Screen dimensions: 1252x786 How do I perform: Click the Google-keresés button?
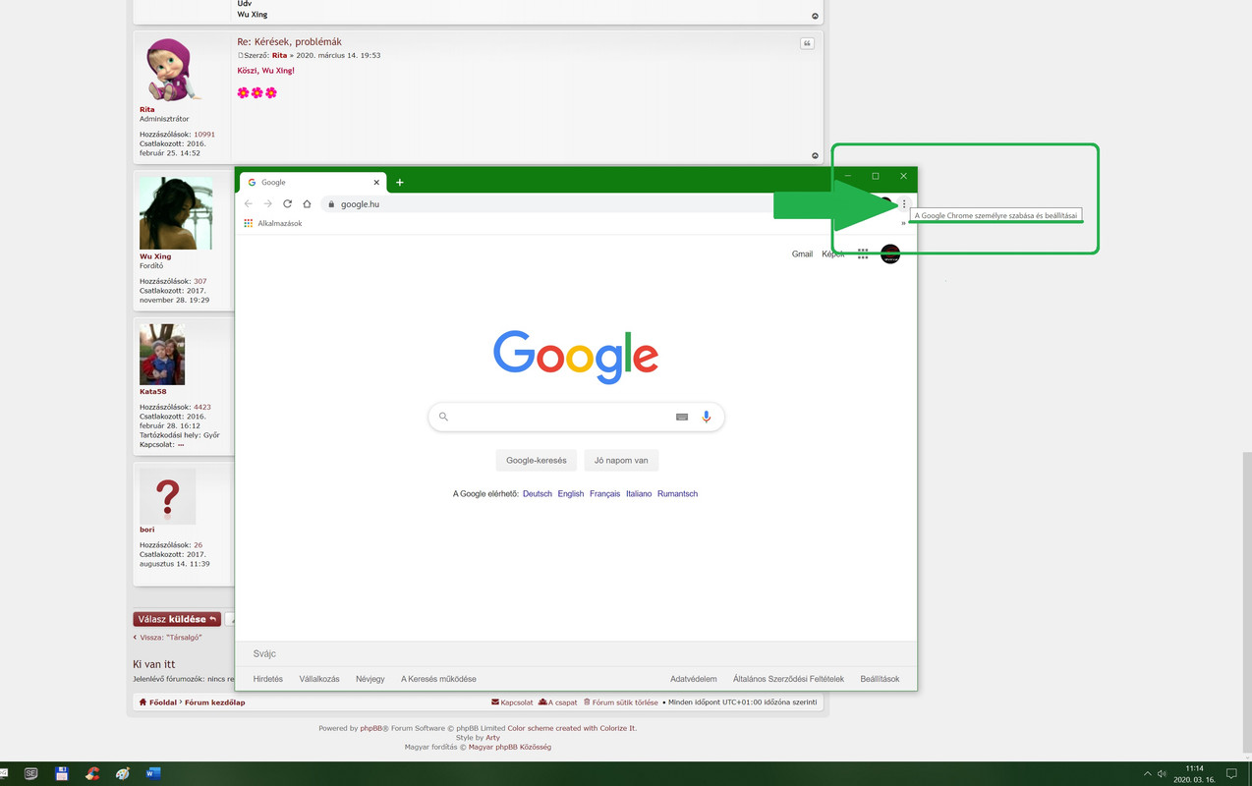click(537, 460)
